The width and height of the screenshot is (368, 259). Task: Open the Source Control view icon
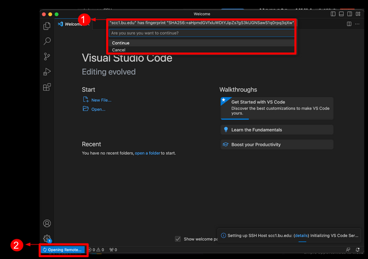point(47,57)
